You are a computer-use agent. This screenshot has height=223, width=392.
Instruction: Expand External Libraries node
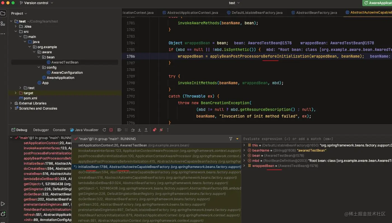11,103
